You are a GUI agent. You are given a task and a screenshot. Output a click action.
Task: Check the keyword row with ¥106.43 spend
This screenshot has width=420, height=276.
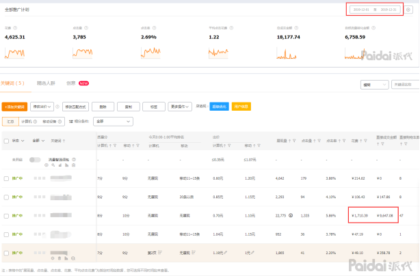tap(6, 197)
